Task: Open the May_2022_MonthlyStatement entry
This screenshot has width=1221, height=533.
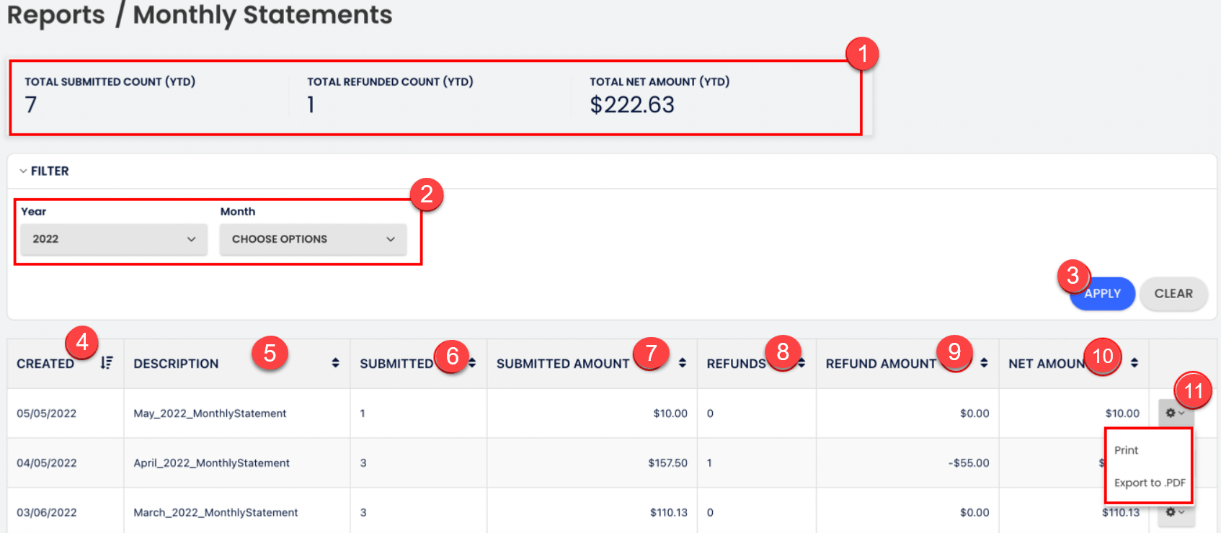Action: point(210,413)
